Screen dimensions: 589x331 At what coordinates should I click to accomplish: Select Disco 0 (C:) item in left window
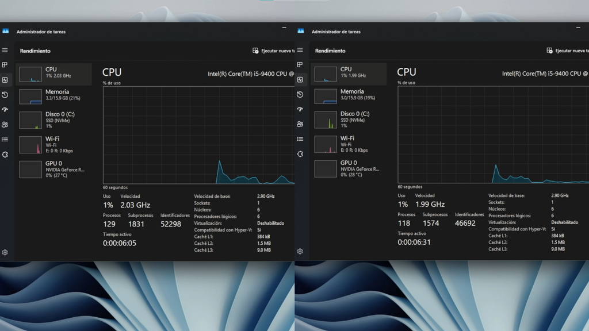click(53, 120)
